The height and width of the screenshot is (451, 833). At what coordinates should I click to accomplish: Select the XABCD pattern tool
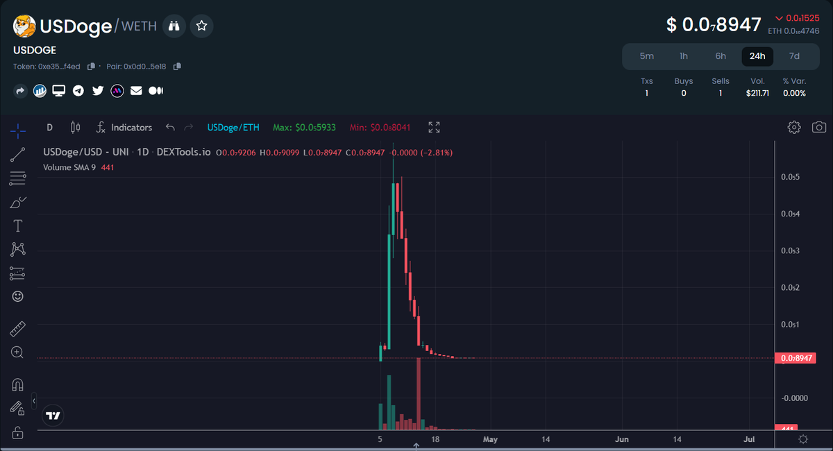click(18, 250)
